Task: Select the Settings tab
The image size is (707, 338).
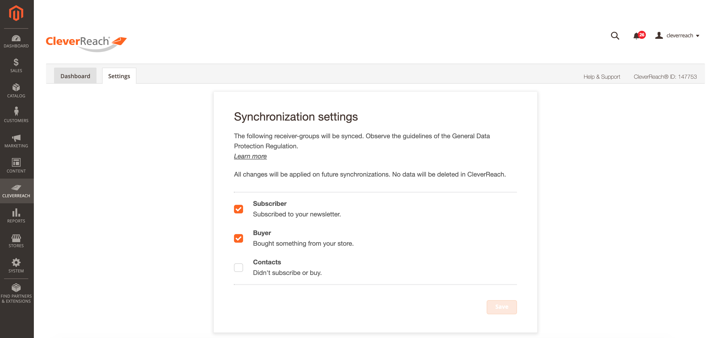Action: coord(119,76)
